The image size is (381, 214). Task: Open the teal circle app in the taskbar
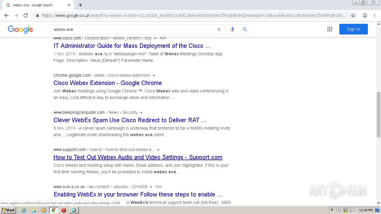(x=74, y=210)
